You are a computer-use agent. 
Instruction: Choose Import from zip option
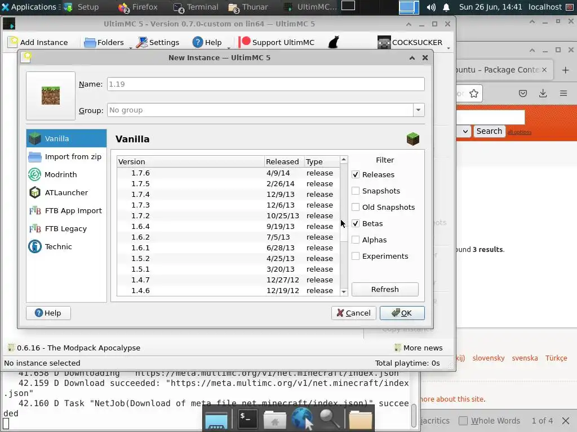pos(66,156)
